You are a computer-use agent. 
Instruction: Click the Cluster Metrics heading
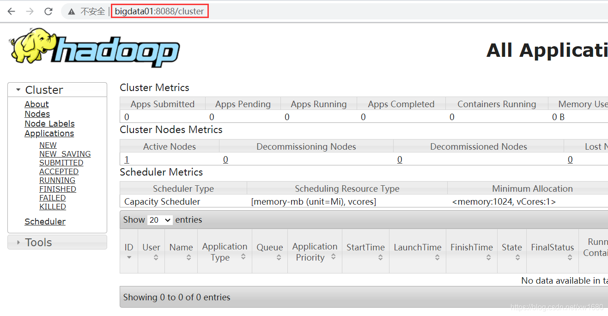click(154, 88)
